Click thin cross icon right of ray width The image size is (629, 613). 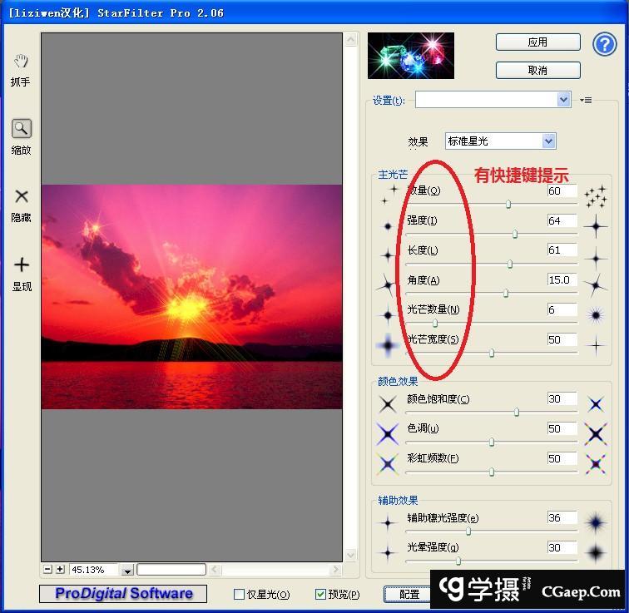tap(596, 345)
